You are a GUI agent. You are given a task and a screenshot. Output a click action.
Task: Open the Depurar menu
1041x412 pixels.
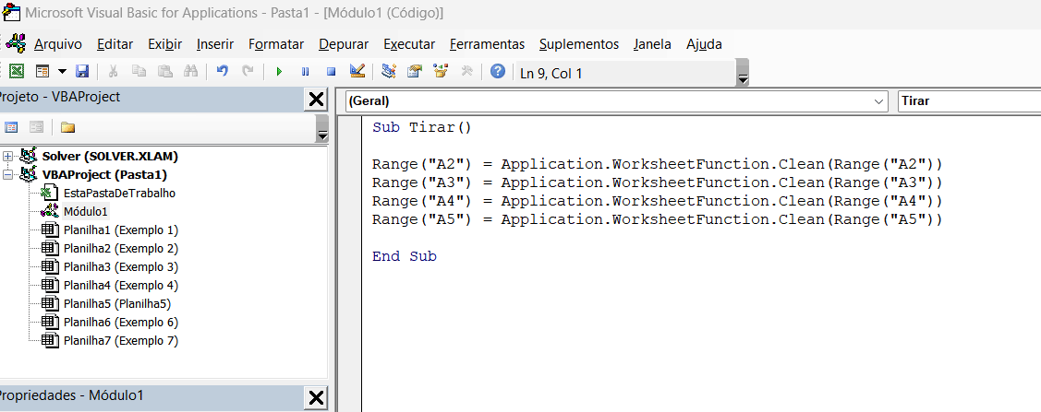click(x=344, y=44)
